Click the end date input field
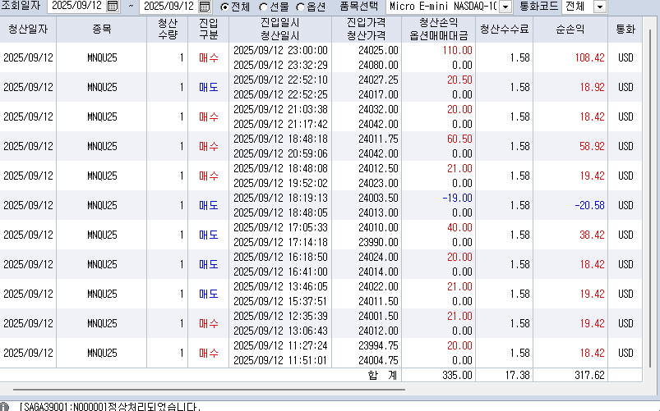This screenshot has width=660, height=411. [168, 6]
